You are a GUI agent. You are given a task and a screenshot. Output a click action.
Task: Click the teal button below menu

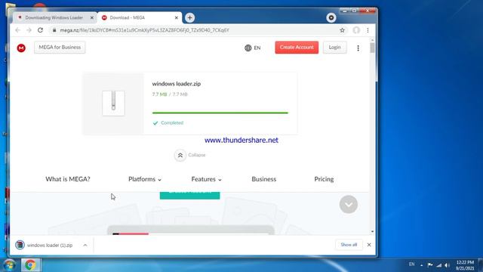[x=189, y=195]
